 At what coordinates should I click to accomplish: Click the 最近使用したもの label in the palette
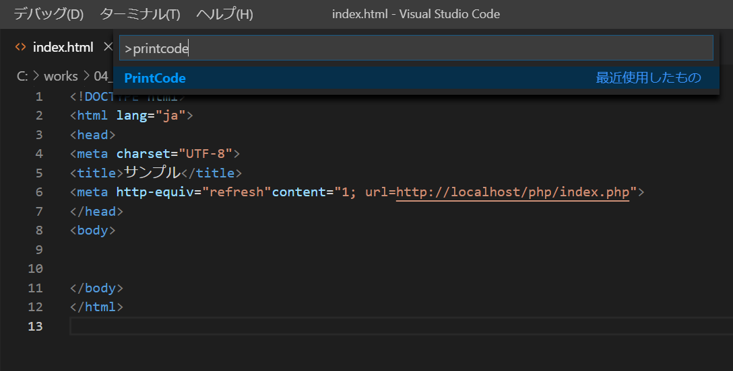click(x=648, y=78)
